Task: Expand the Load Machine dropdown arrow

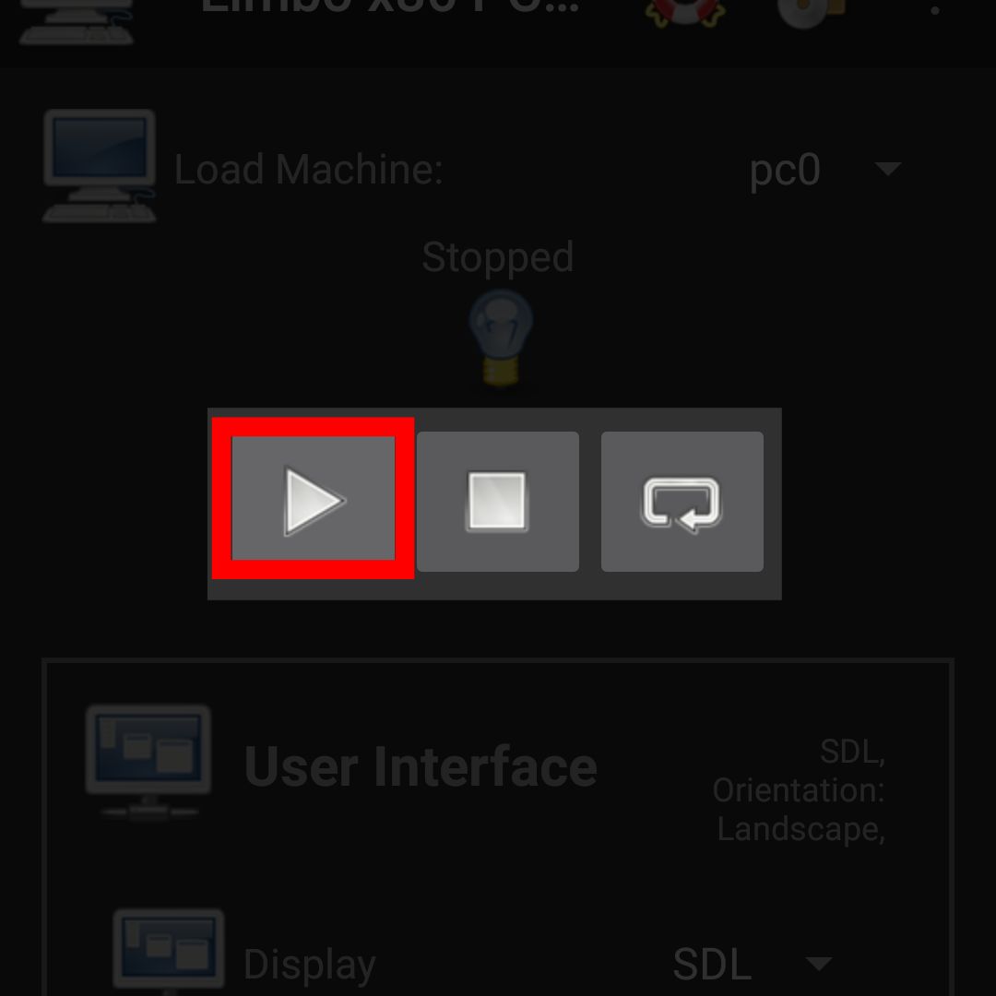Action: point(887,169)
